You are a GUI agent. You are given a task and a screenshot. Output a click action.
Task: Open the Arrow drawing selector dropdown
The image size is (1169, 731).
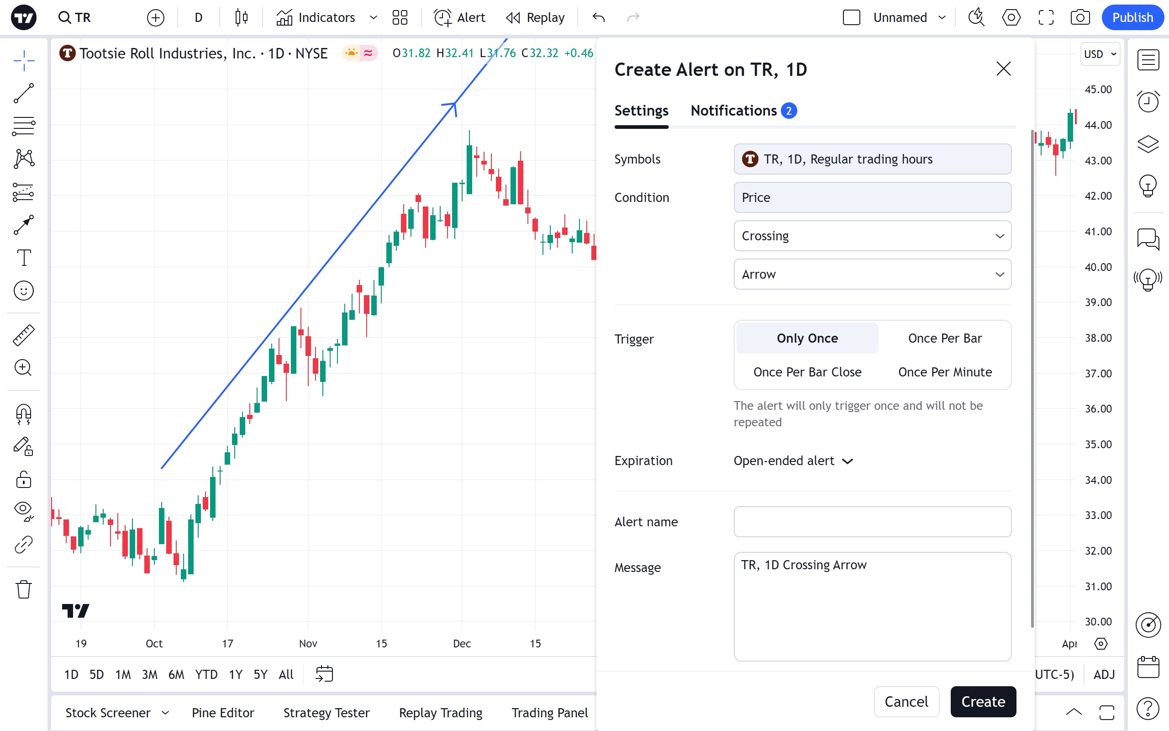click(872, 275)
